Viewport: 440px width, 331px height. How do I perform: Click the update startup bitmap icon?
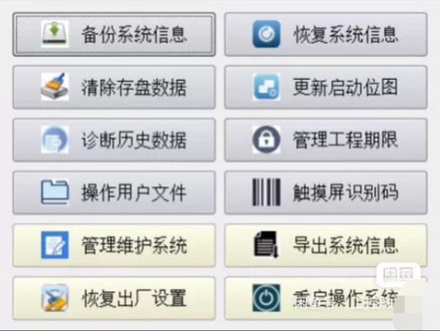click(x=266, y=87)
